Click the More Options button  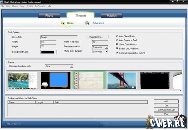pyautogui.click(x=96, y=37)
